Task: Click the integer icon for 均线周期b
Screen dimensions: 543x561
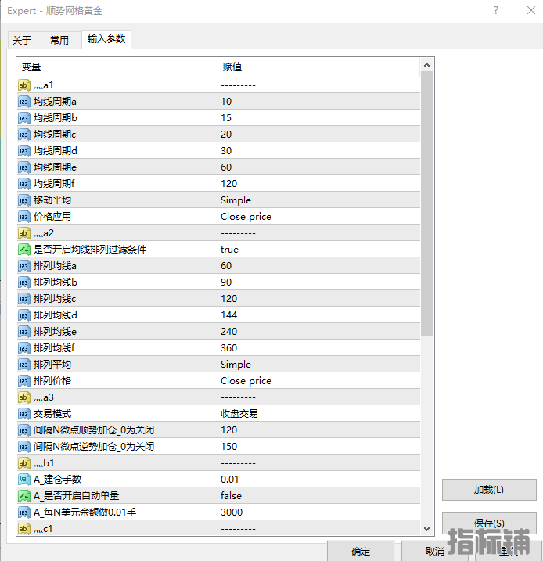Action: pyautogui.click(x=24, y=118)
